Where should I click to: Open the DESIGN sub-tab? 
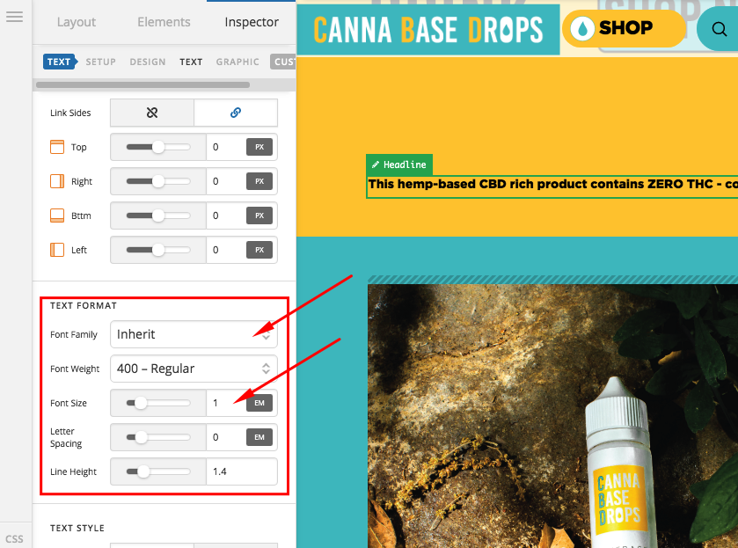[x=148, y=62]
